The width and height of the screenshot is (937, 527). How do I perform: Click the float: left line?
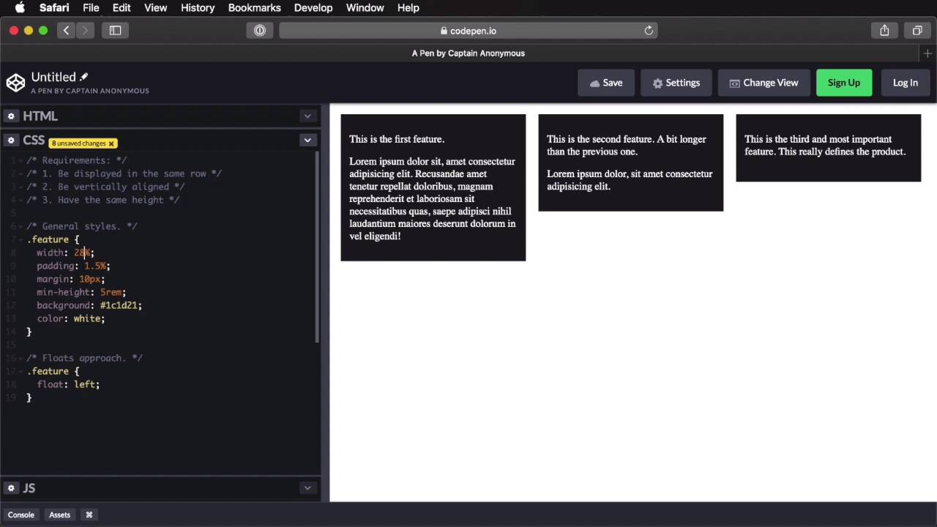click(68, 384)
